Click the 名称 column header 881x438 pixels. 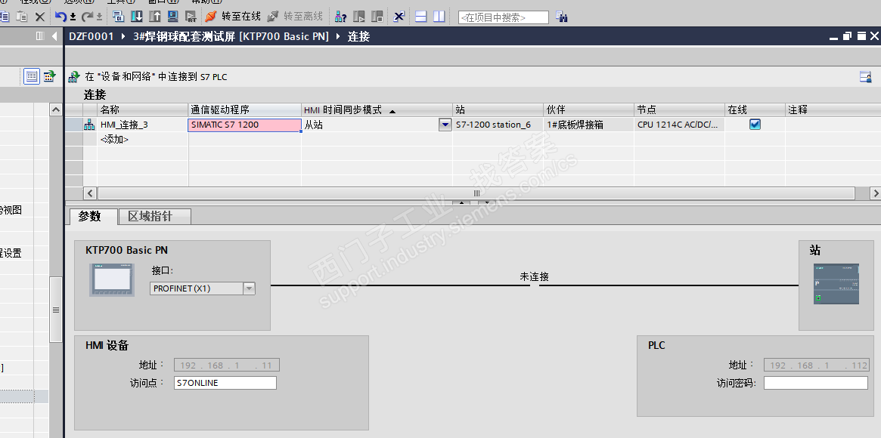click(143, 110)
